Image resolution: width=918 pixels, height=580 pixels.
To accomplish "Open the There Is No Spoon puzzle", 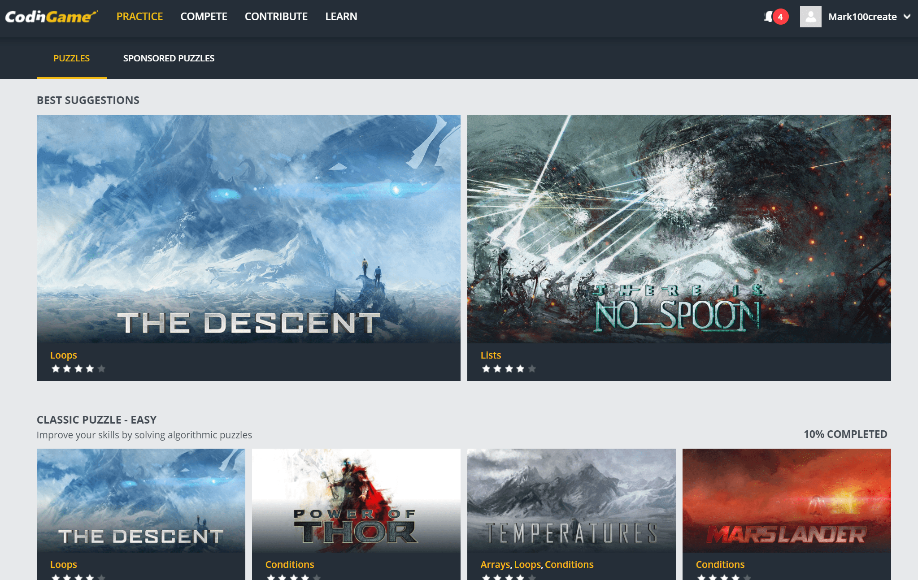I will pyautogui.click(x=679, y=229).
